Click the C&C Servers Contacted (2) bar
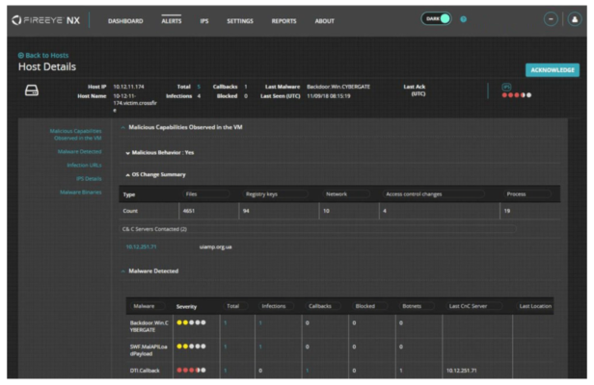Viewport: 594px width, 385px height. click(x=317, y=229)
